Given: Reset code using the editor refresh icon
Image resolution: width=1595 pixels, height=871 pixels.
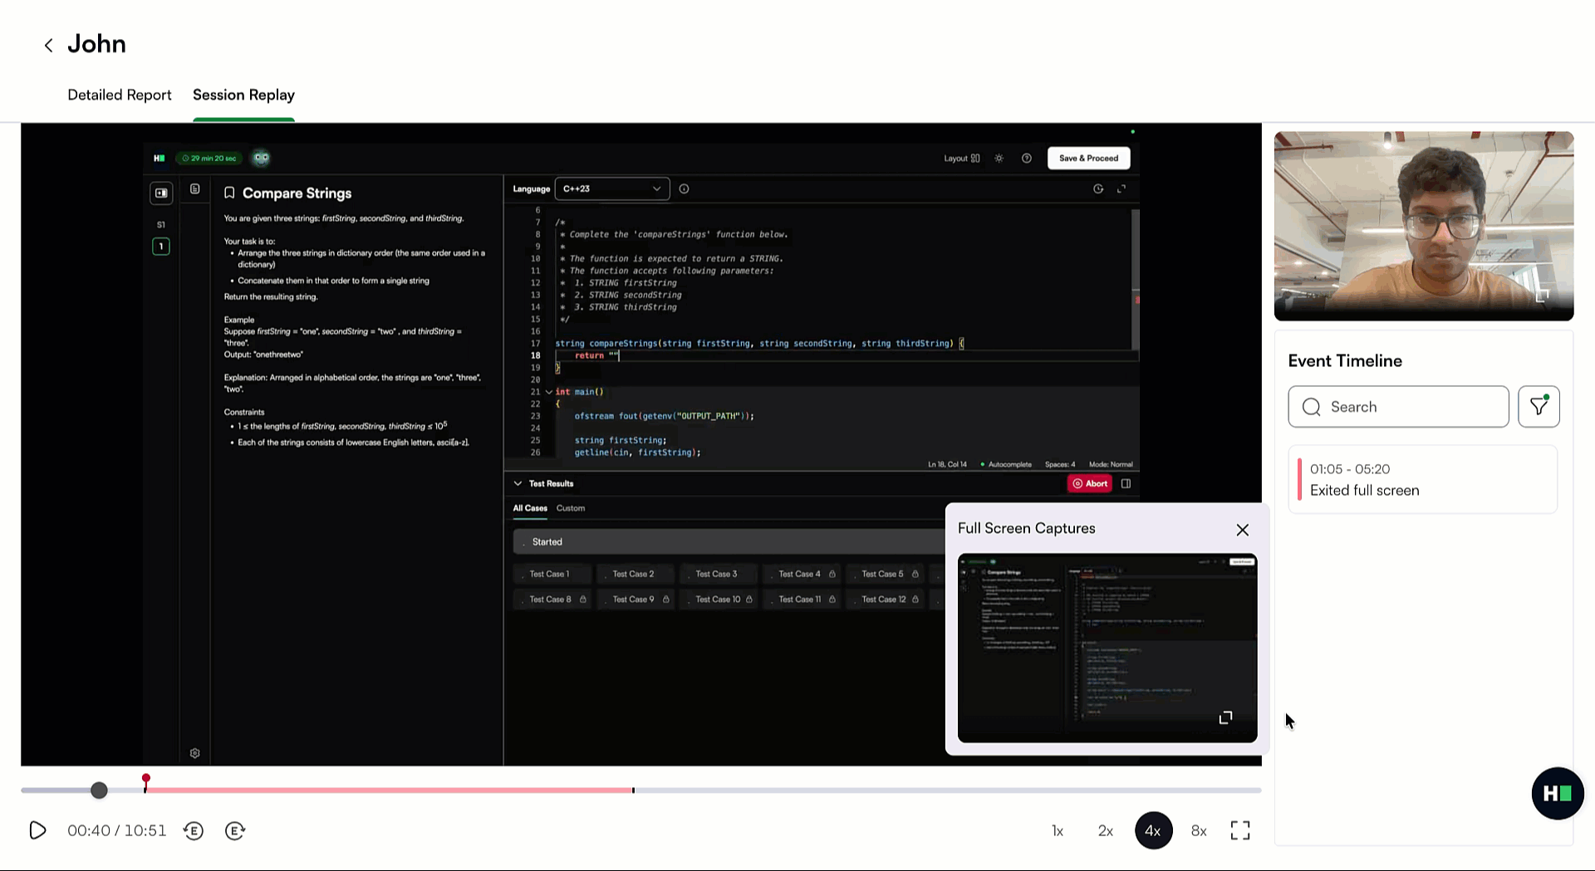Looking at the screenshot, I should pyautogui.click(x=1098, y=189).
